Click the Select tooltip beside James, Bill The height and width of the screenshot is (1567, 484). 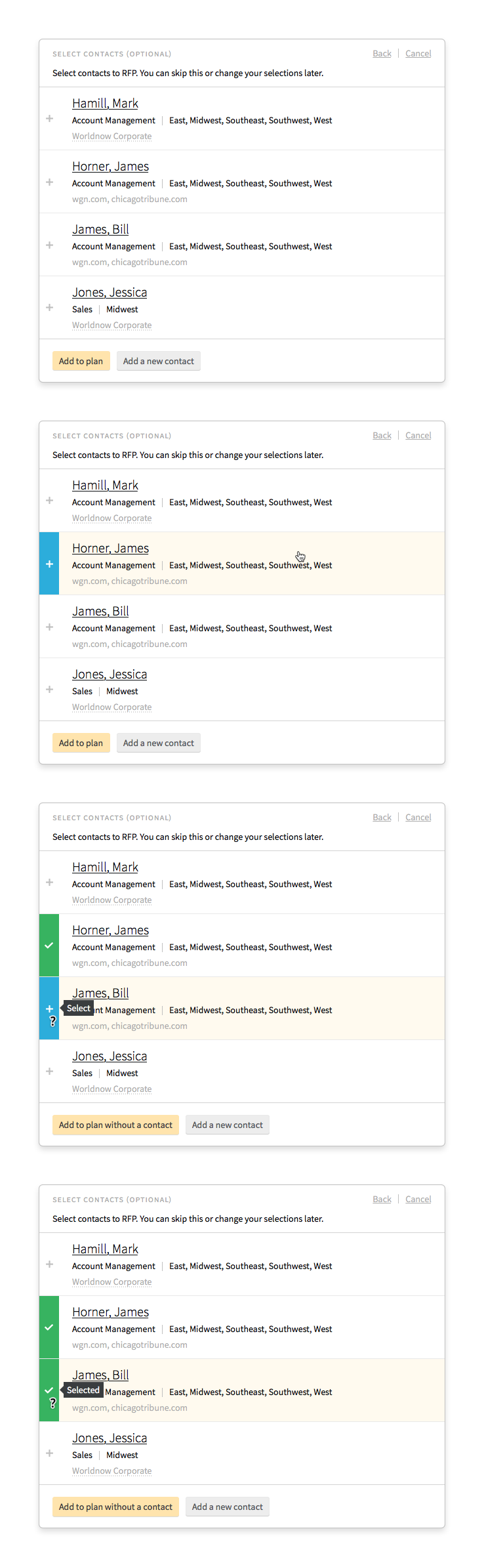(77, 1008)
